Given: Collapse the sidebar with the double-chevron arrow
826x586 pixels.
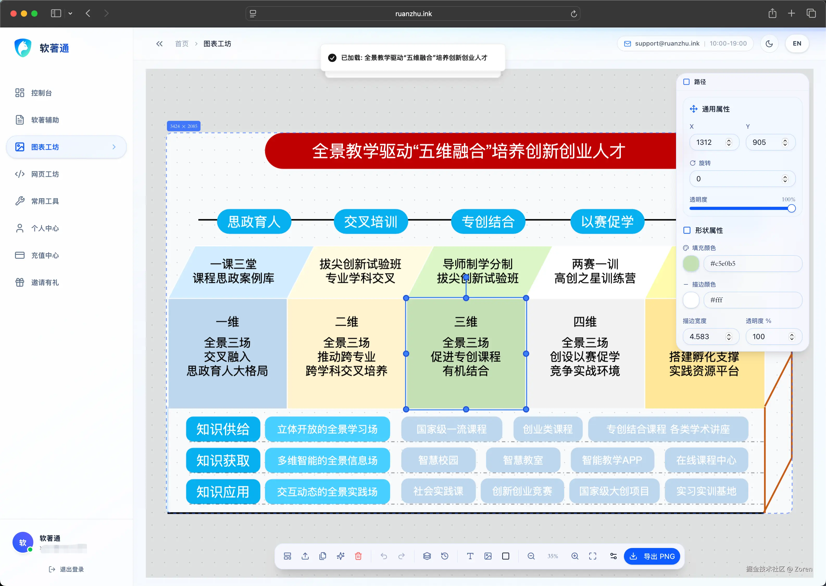Looking at the screenshot, I should [159, 43].
